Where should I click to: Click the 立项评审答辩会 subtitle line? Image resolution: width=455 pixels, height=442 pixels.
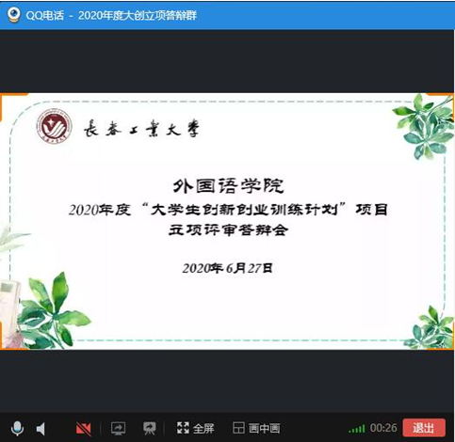[x=228, y=229]
